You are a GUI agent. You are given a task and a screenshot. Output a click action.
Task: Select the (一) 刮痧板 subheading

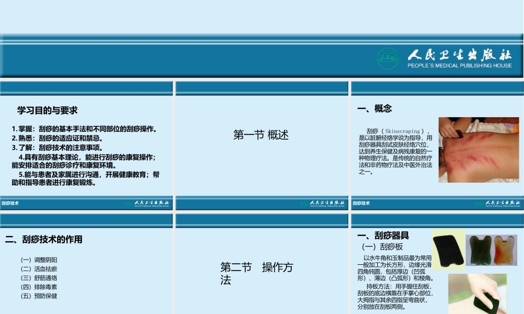383,247
